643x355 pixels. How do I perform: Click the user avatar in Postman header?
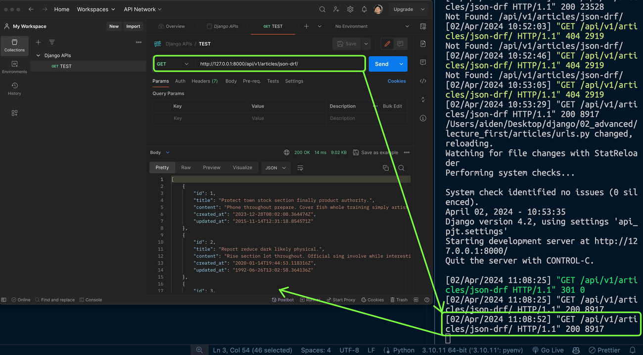pos(378,9)
